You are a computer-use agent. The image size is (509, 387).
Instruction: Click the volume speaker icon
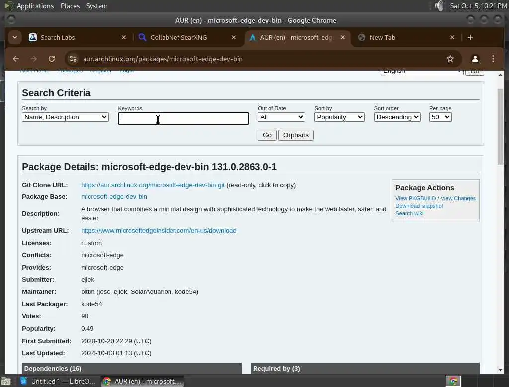pyautogui.click(x=439, y=6)
